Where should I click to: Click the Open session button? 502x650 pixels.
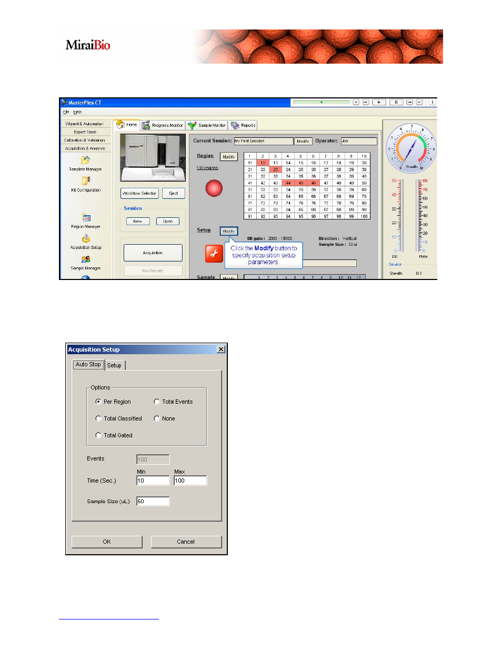168,221
